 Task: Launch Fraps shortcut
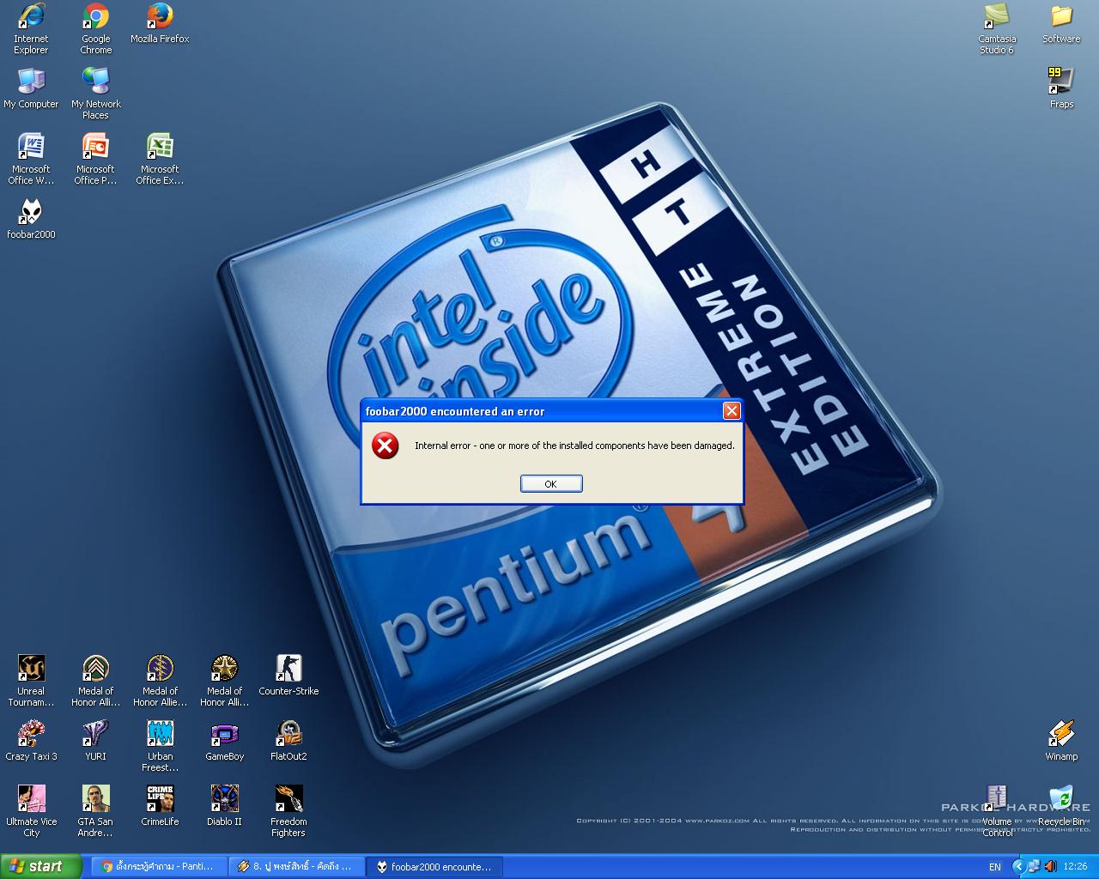1061,88
